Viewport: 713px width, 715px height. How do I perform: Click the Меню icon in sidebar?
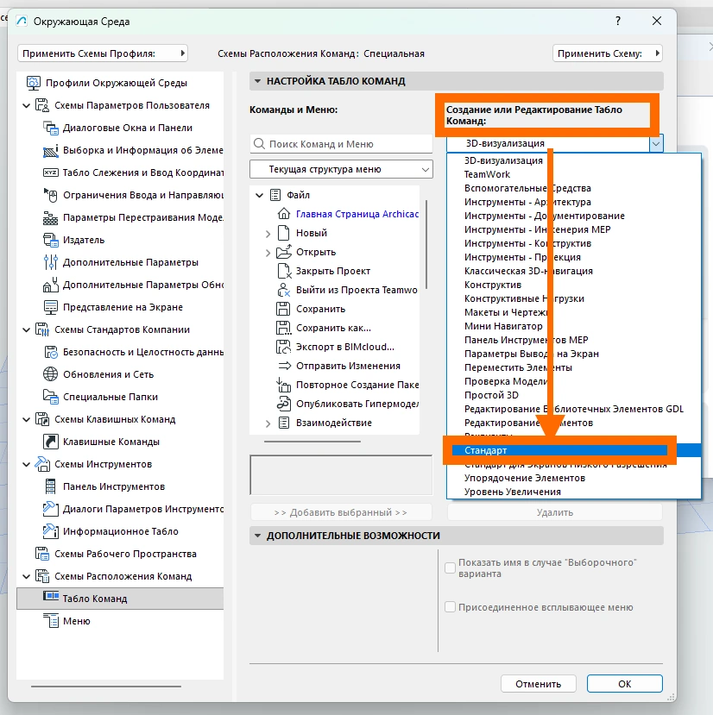pyautogui.click(x=51, y=621)
